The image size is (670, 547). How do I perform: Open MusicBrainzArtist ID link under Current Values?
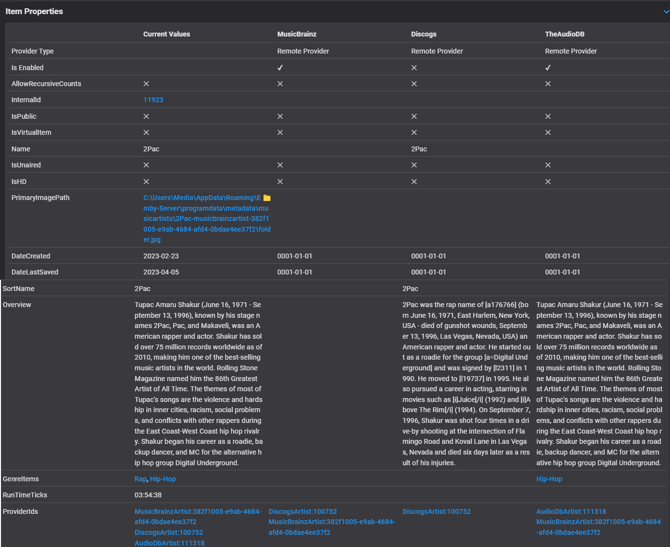pos(198,517)
